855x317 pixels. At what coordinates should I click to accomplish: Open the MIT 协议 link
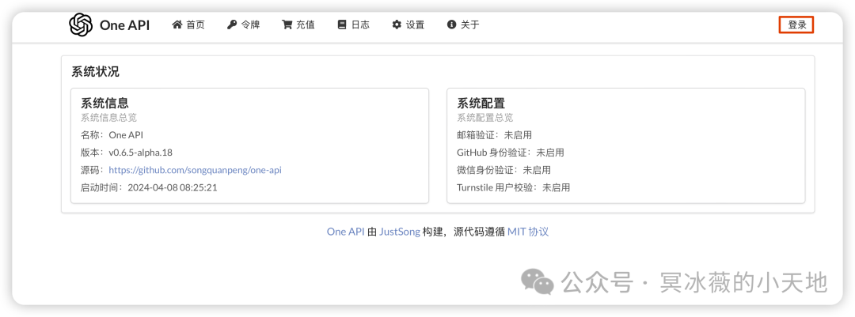pyautogui.click(x=528, y=232)
